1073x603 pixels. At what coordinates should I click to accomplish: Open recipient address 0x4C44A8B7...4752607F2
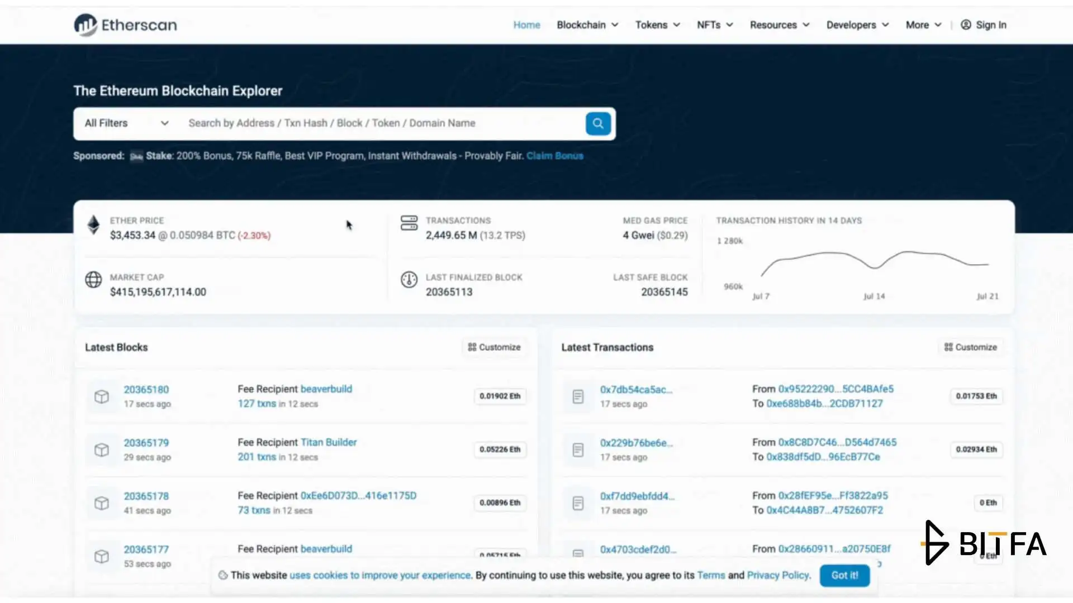click(824, 510)
